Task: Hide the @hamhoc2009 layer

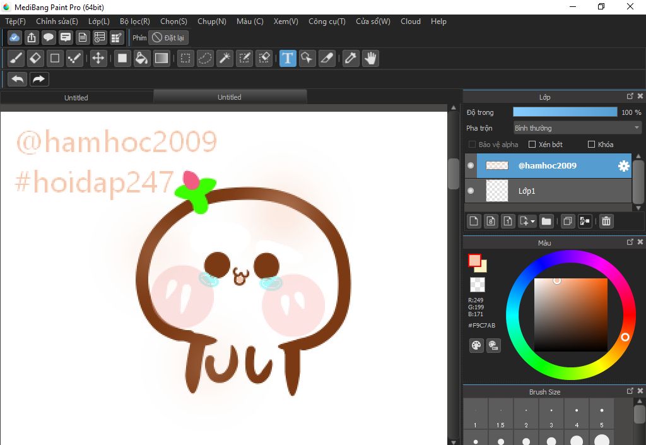Action: coord(471,166)
